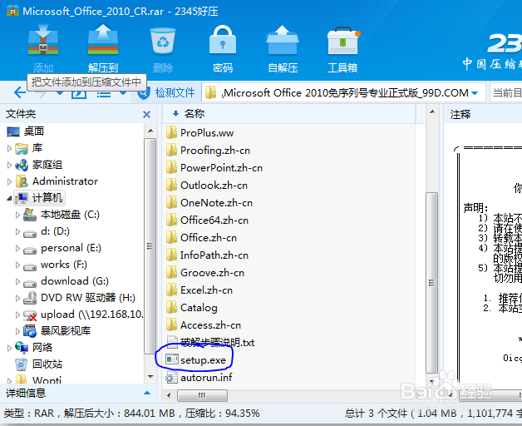Click the Access.zh-cn folder icon
The image size is (522, 426).
point(171,325)
